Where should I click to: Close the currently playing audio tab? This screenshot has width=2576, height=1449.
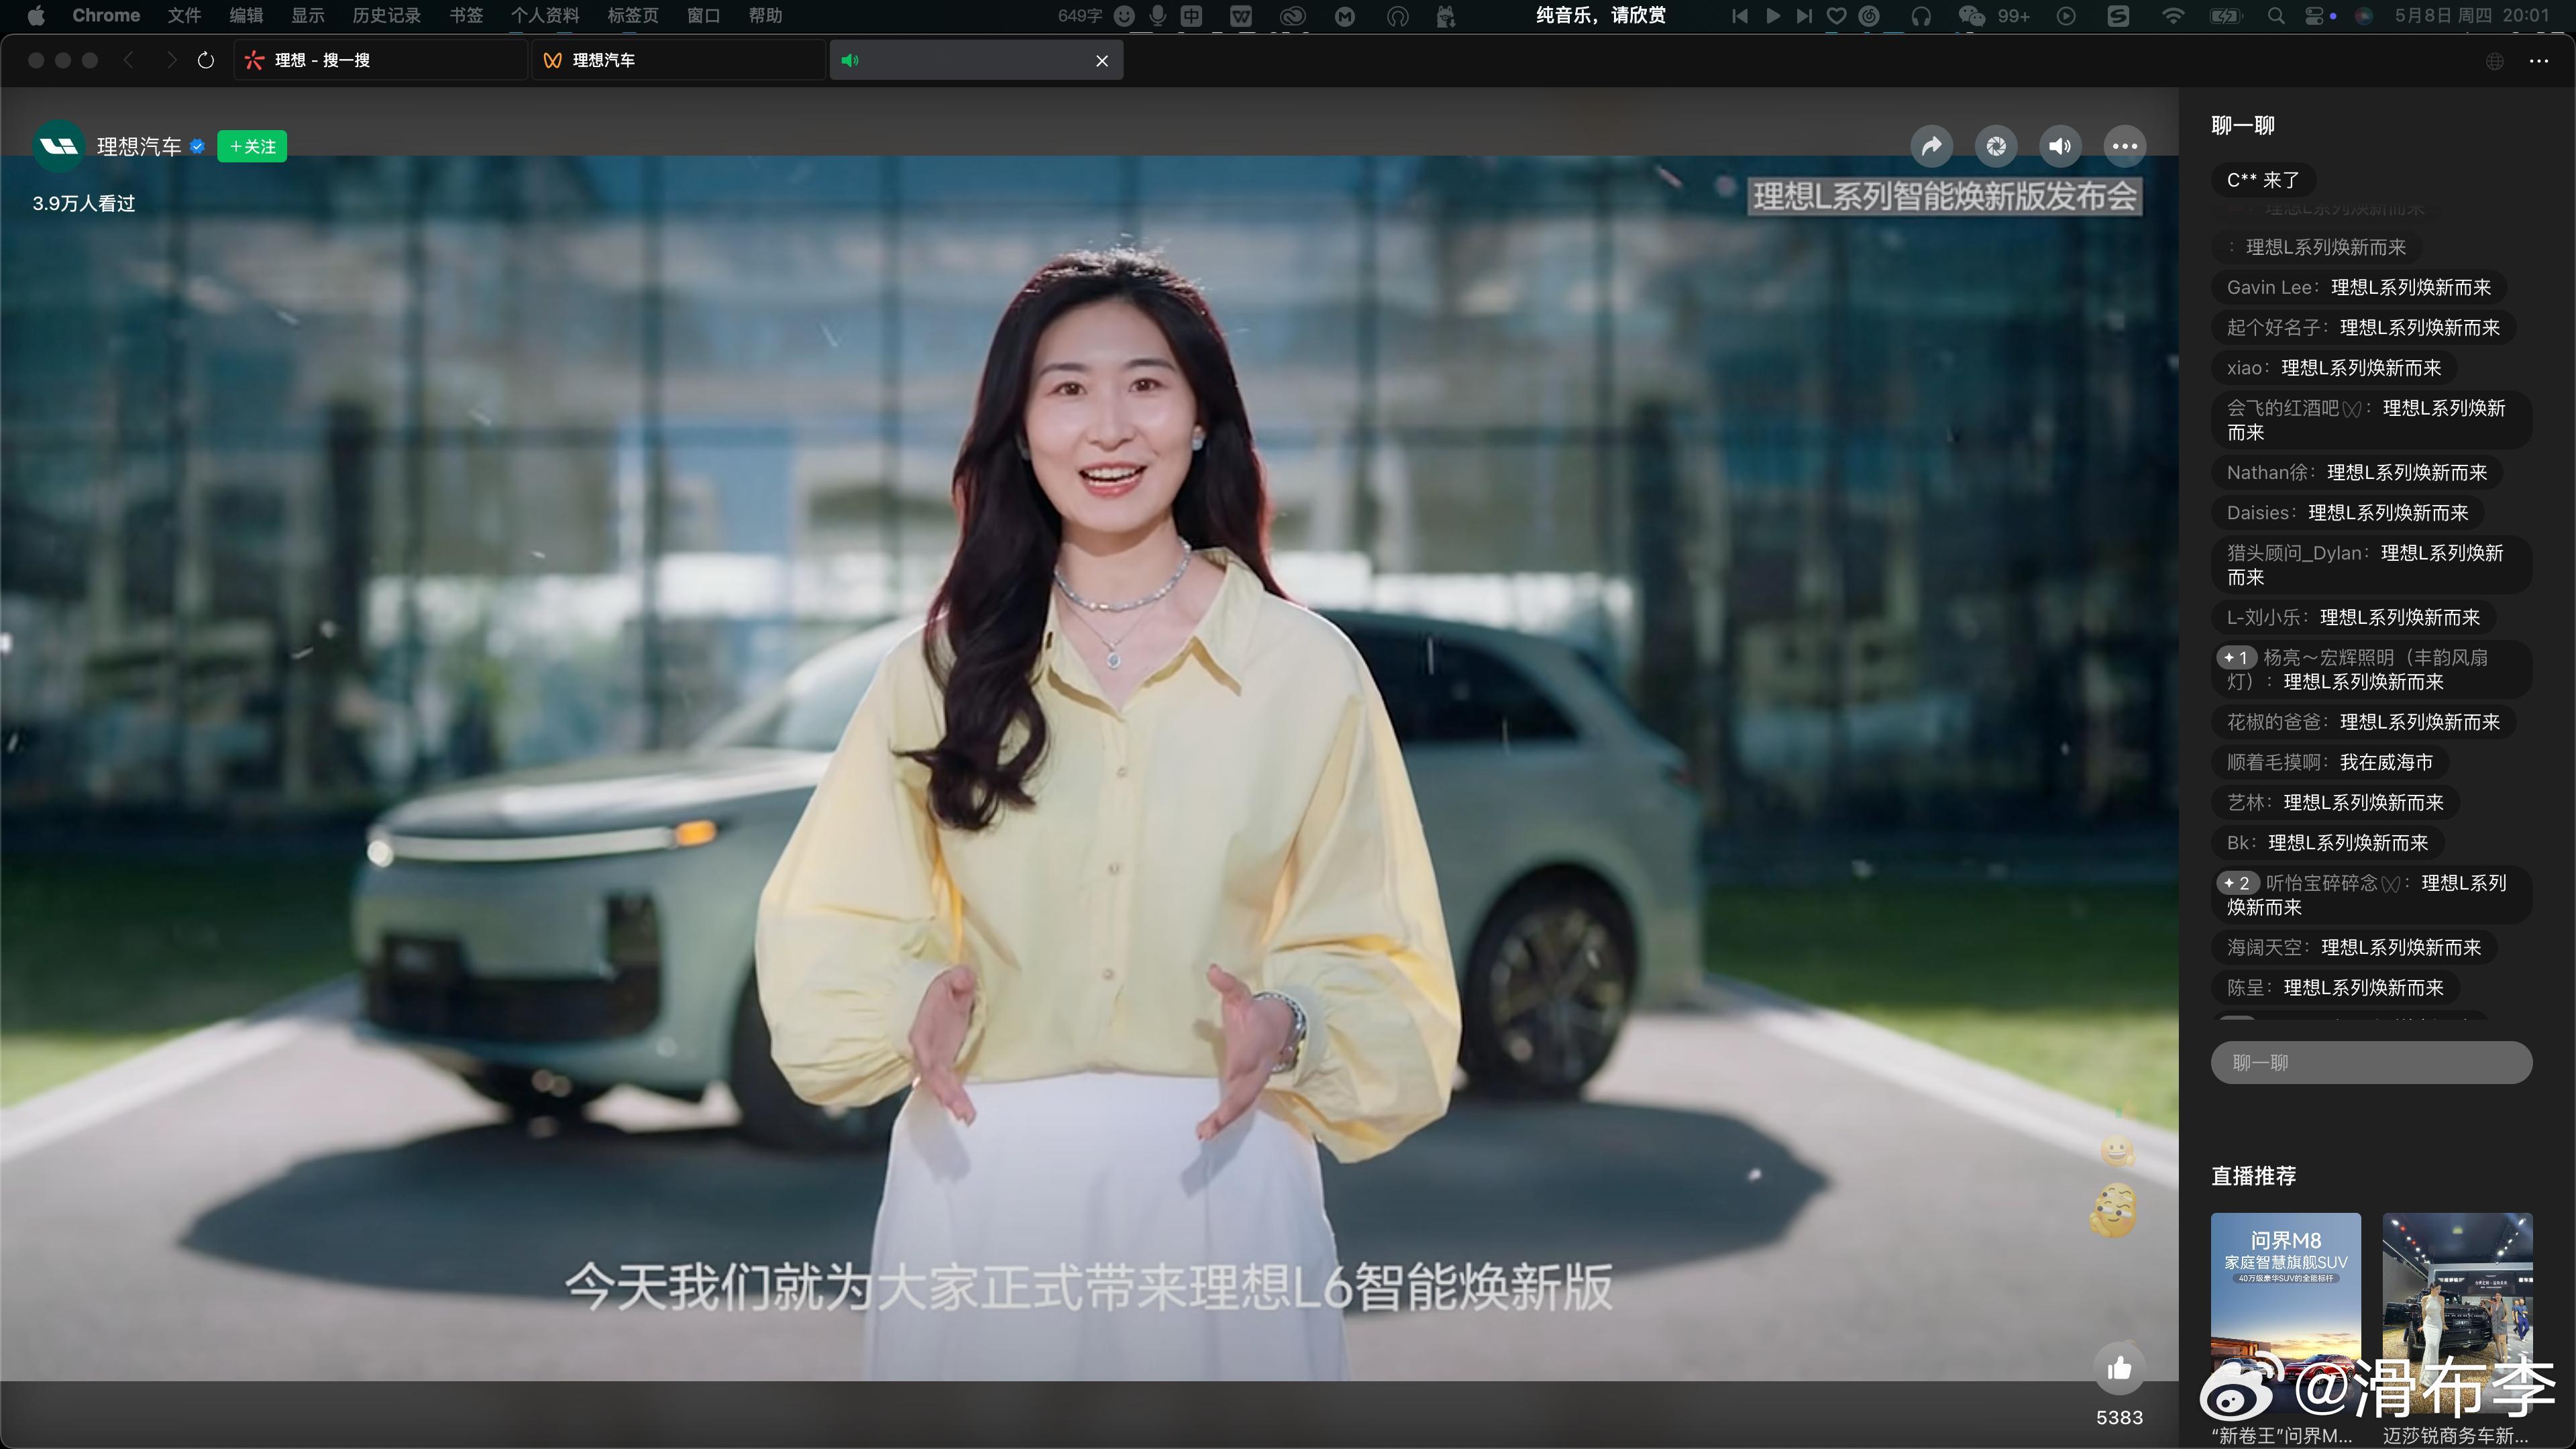(1102, 61)
